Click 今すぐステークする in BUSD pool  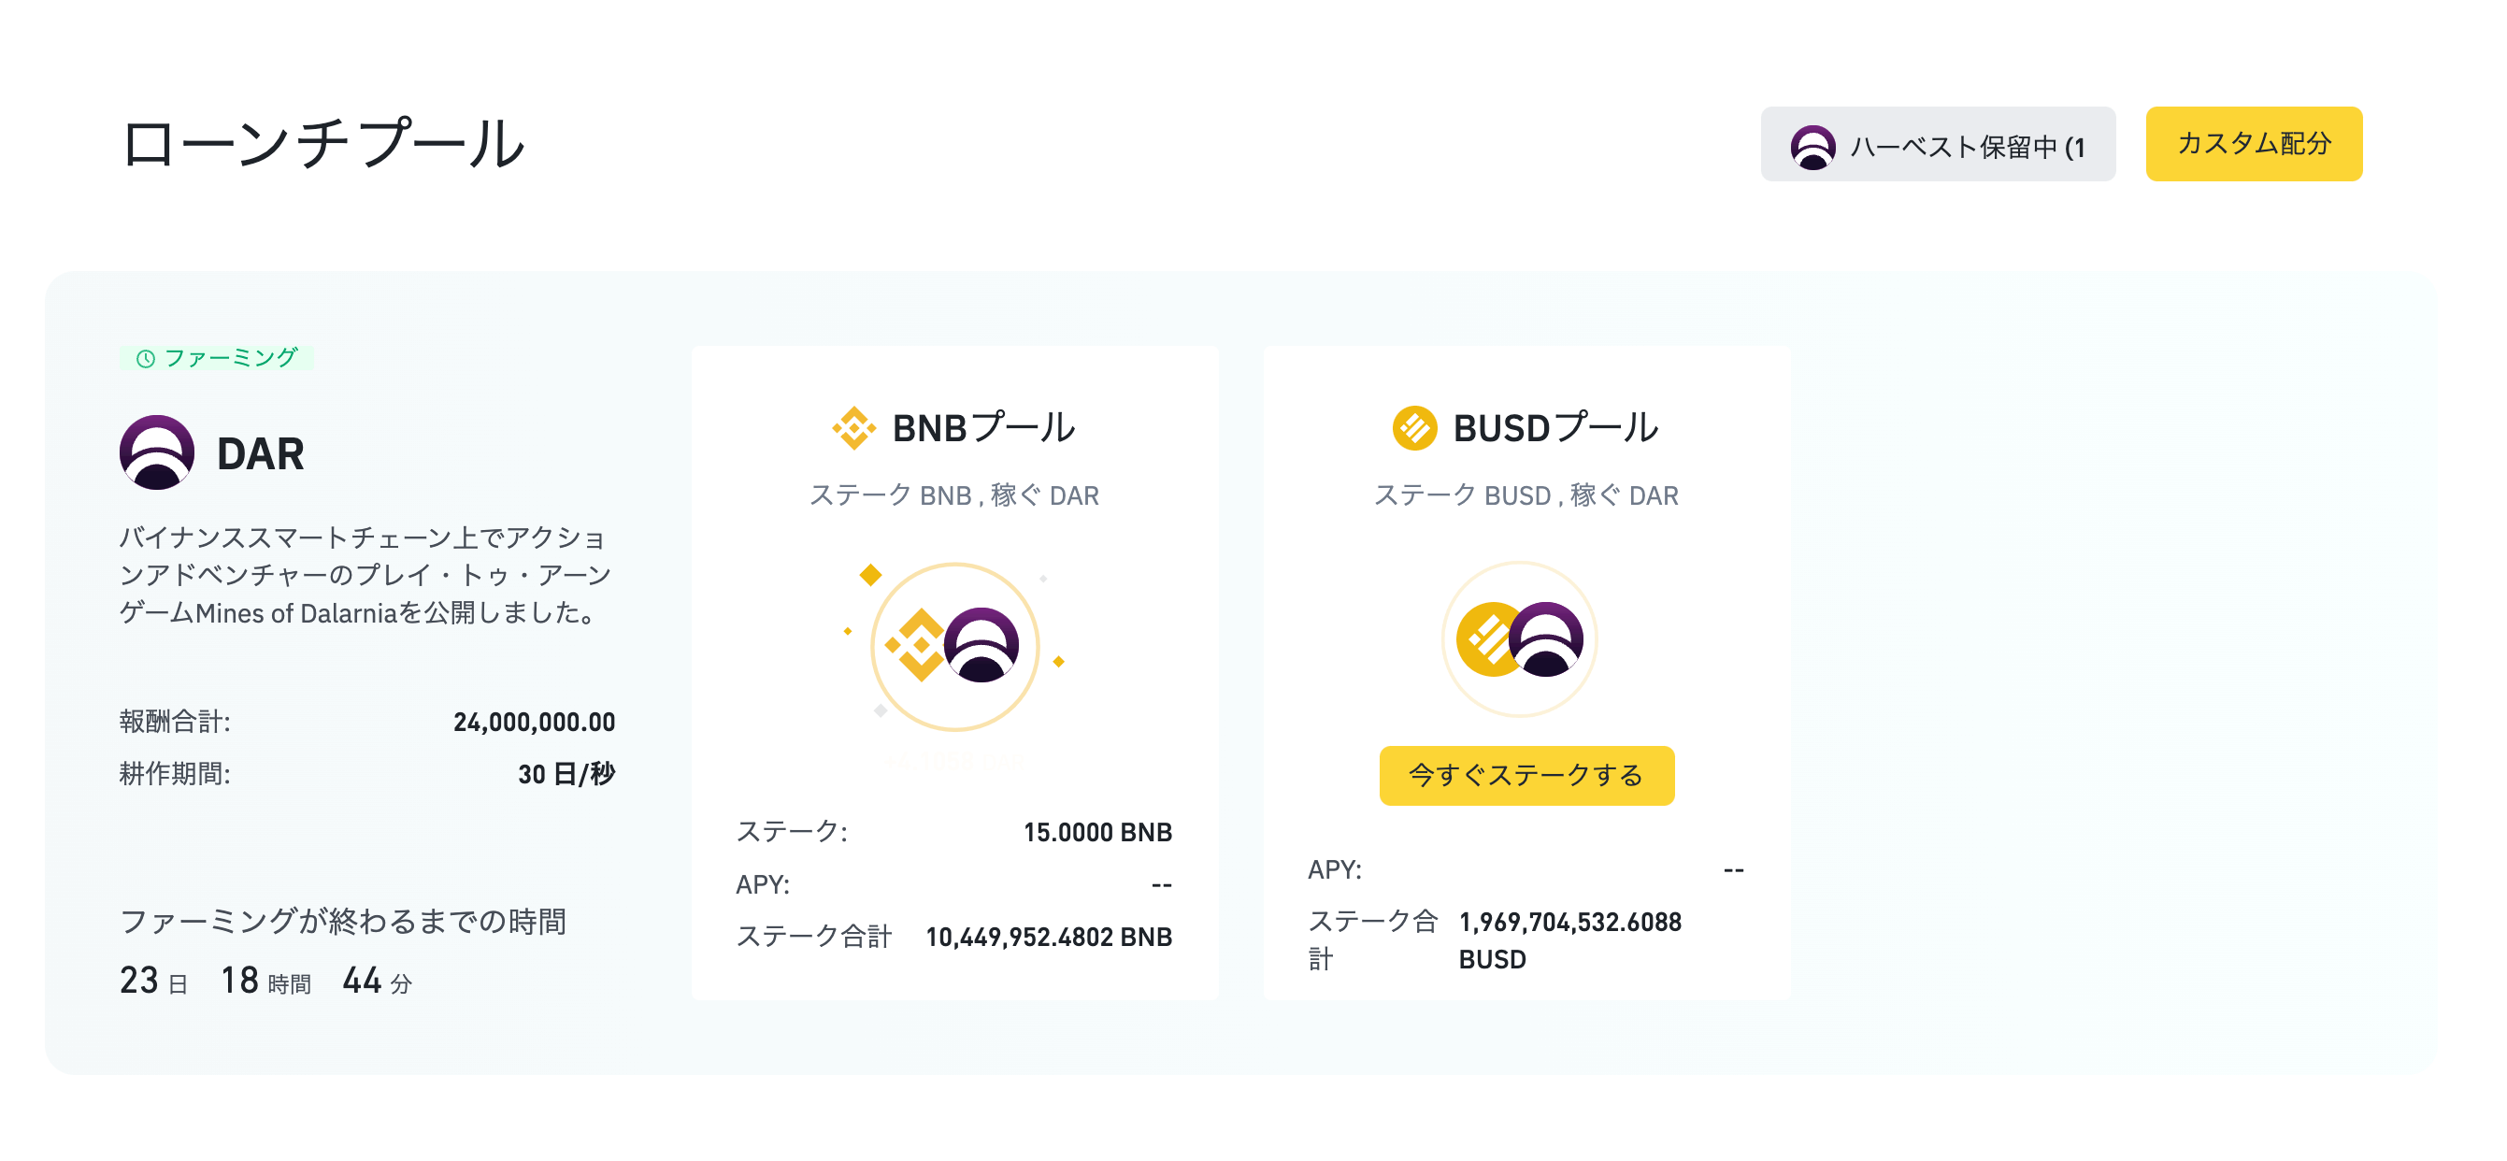1526,776
